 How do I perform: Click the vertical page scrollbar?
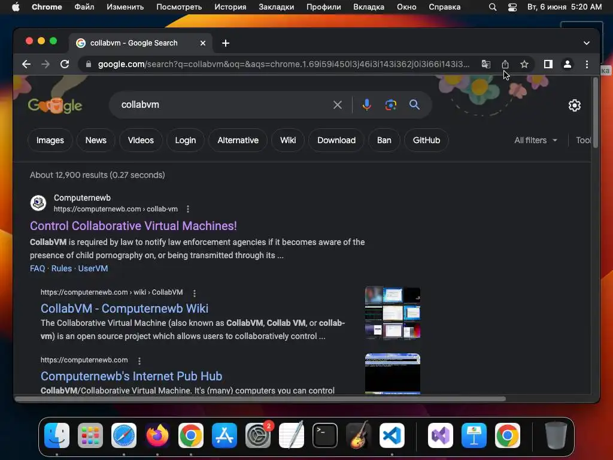[x=595, y=113]
